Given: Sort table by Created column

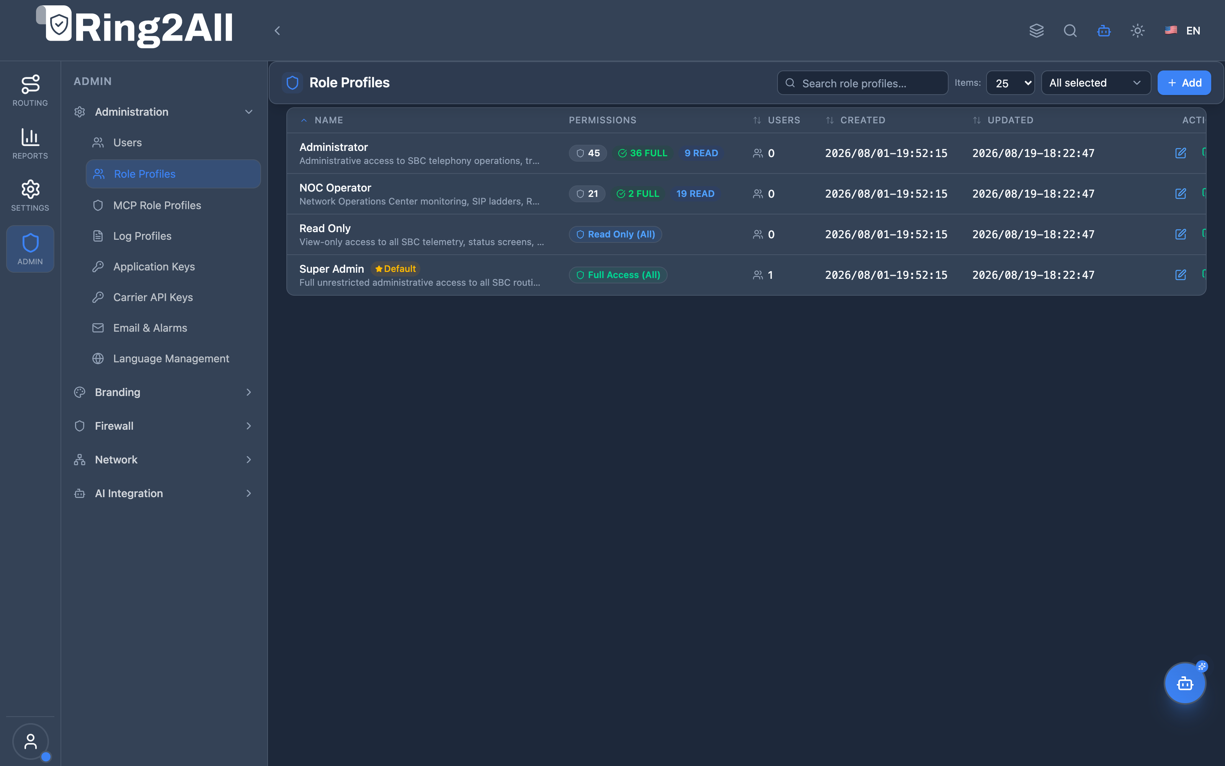Looking at the screenshot, I should [856, 120].
